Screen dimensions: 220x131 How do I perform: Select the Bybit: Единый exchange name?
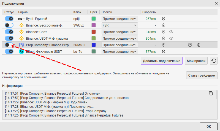pyautogui.click(x=36, y=19)
